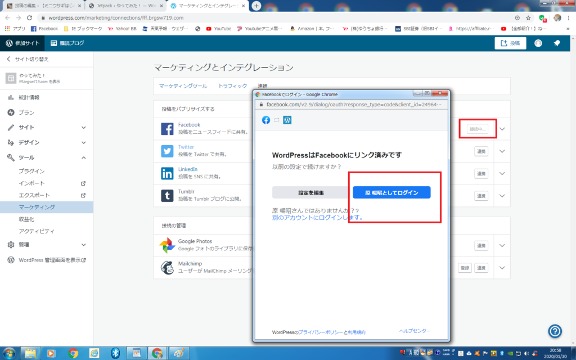Click the blue help question mark icon

click(555, 331)
